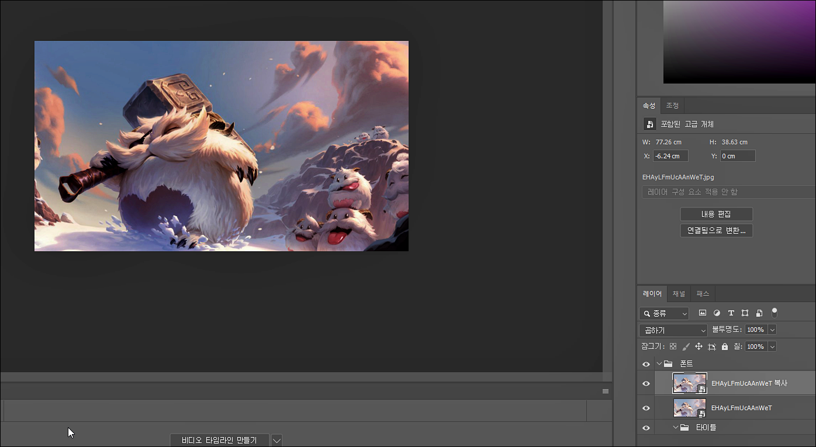Hide the EHAyLFmUcAAnWeT 복사 layer
816x447 pixels.
point(646,384)
